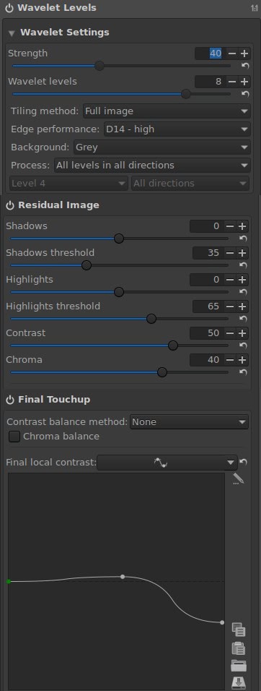Viewport: 261px width, 691px height.
Task: Save the curve to file
Action: pos(238,682)
